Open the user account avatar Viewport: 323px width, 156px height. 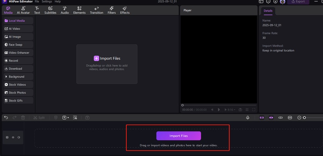click(x=283, y=2)
